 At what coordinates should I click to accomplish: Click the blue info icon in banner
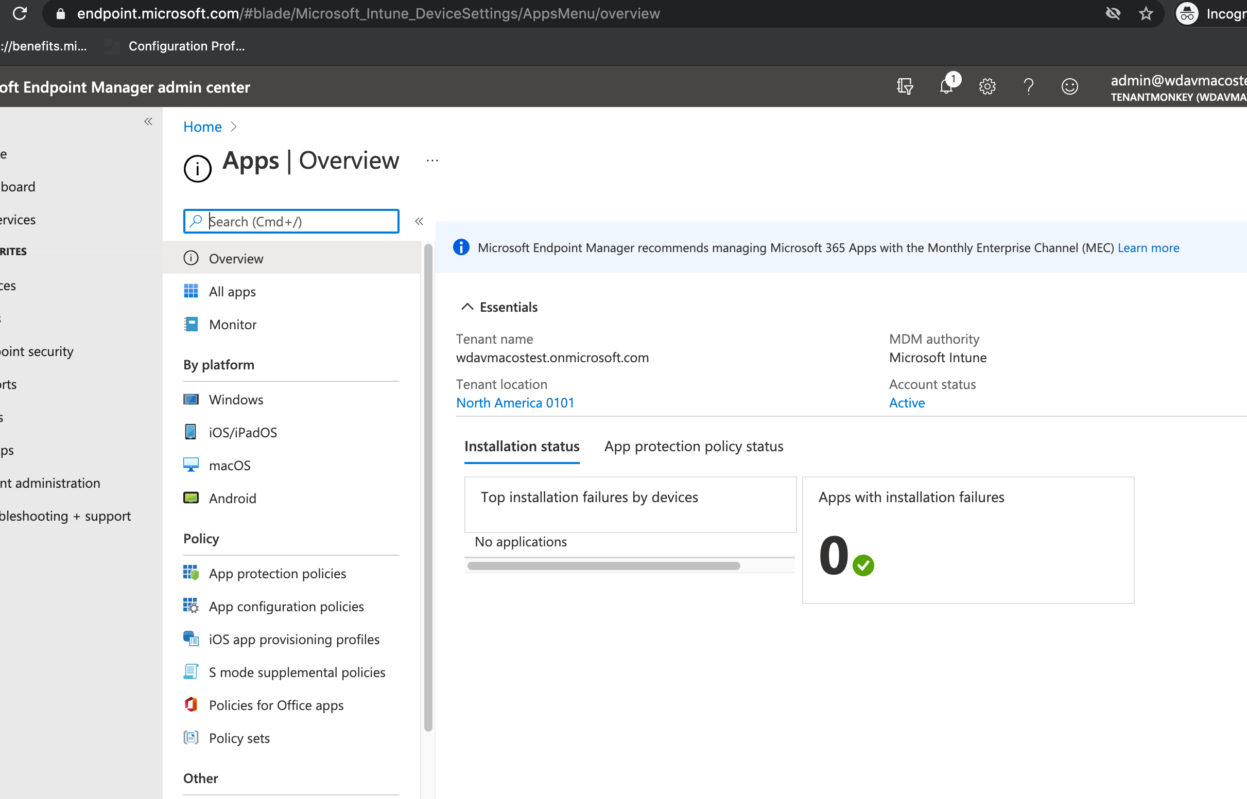(x=461, y=247)
